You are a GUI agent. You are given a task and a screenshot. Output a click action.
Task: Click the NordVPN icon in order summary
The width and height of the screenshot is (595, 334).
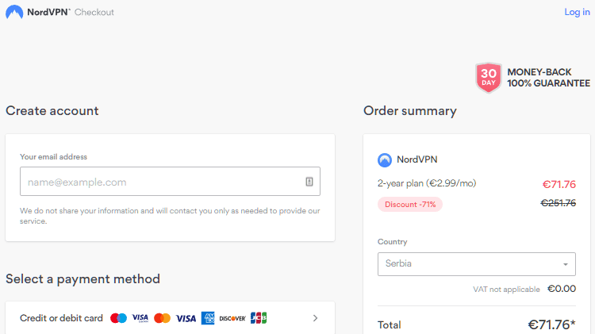(x=385, y=159)
